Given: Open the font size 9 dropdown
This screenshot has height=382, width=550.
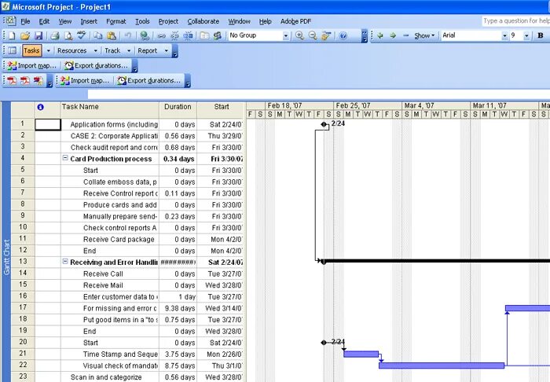Looking at the screenshot, I should click(x=526, y=36).
